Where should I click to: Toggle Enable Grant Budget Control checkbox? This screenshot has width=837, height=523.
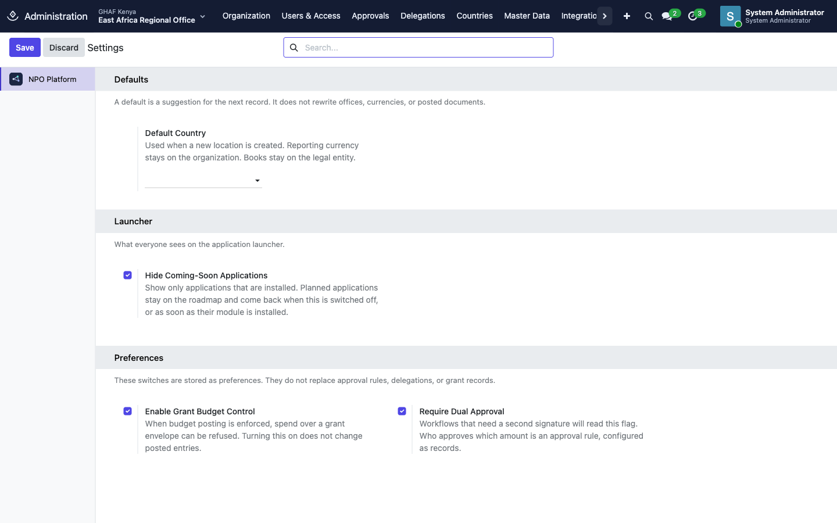128,411
